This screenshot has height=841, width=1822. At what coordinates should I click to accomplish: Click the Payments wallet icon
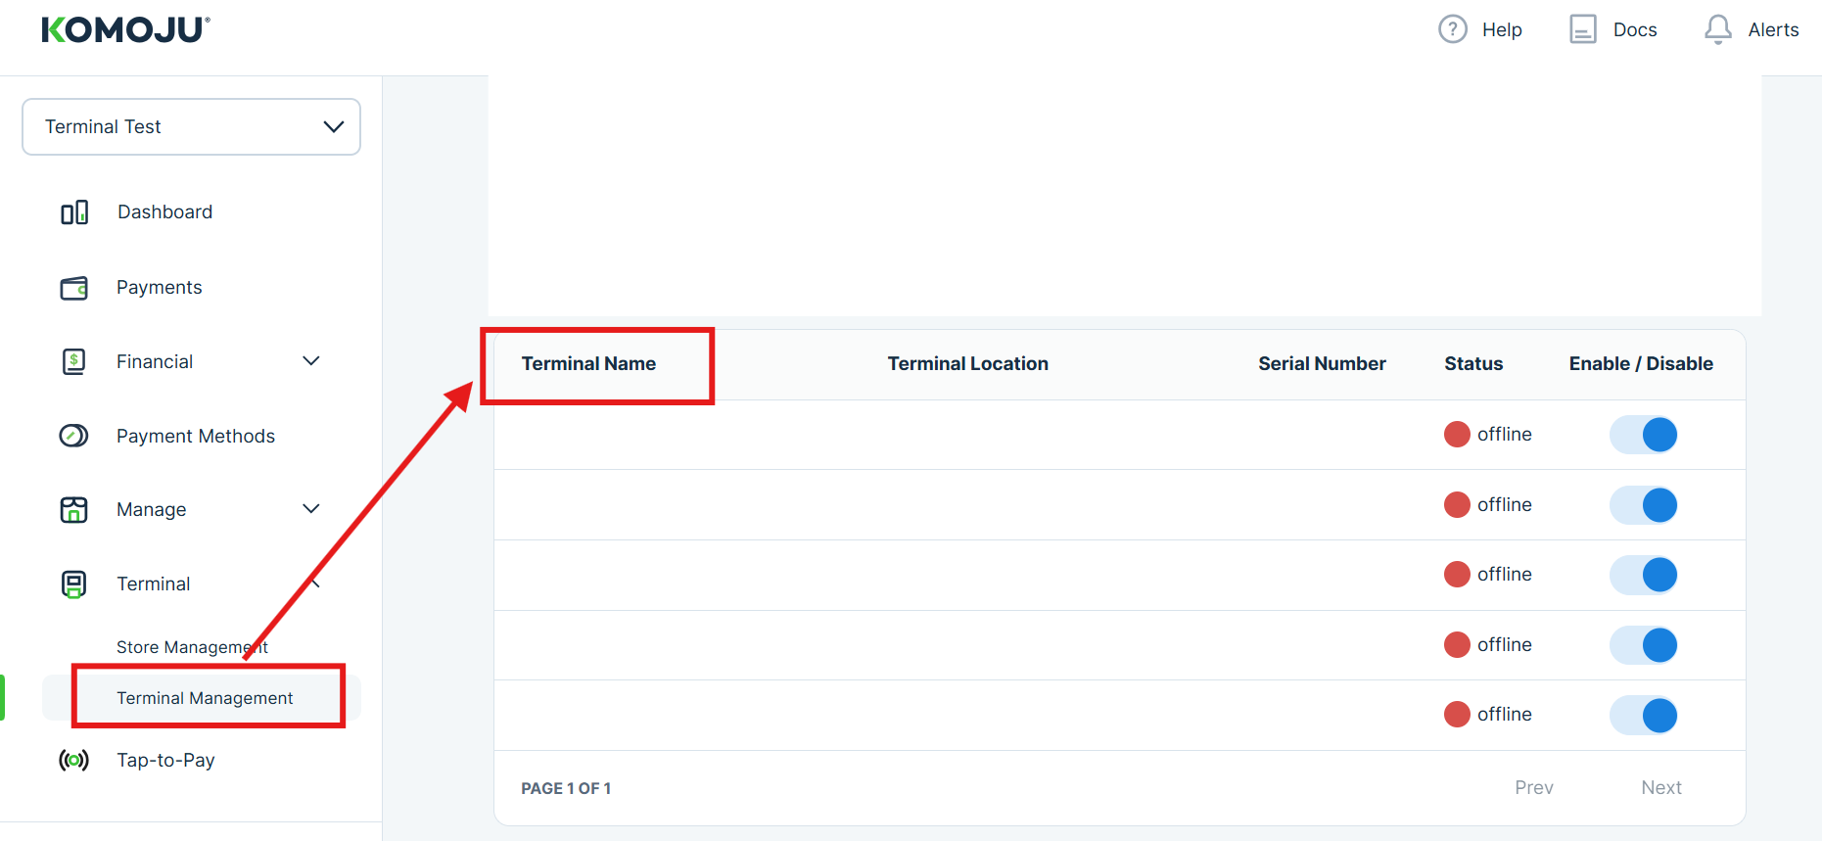click(x=74, y=288)
